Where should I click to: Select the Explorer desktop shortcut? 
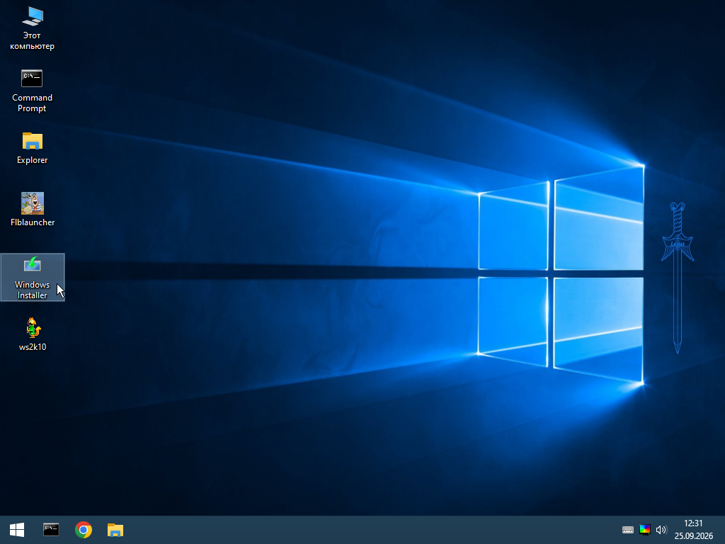pos(32,149)
